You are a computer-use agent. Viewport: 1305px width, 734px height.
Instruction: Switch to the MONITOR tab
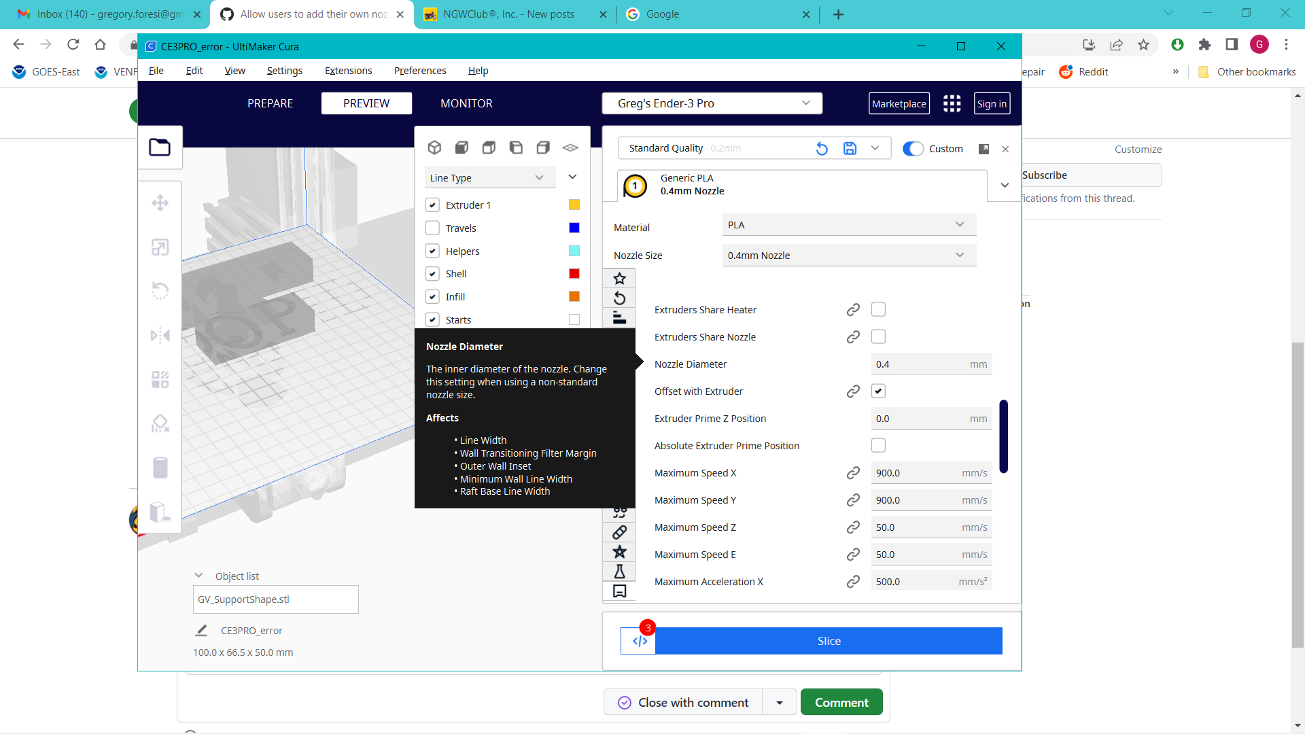[466, 103]
